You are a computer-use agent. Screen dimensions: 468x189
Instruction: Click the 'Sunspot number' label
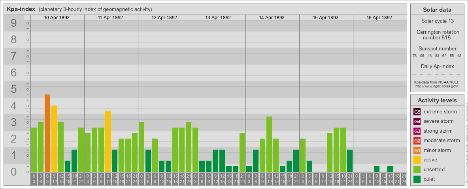[x=438, y=49]
